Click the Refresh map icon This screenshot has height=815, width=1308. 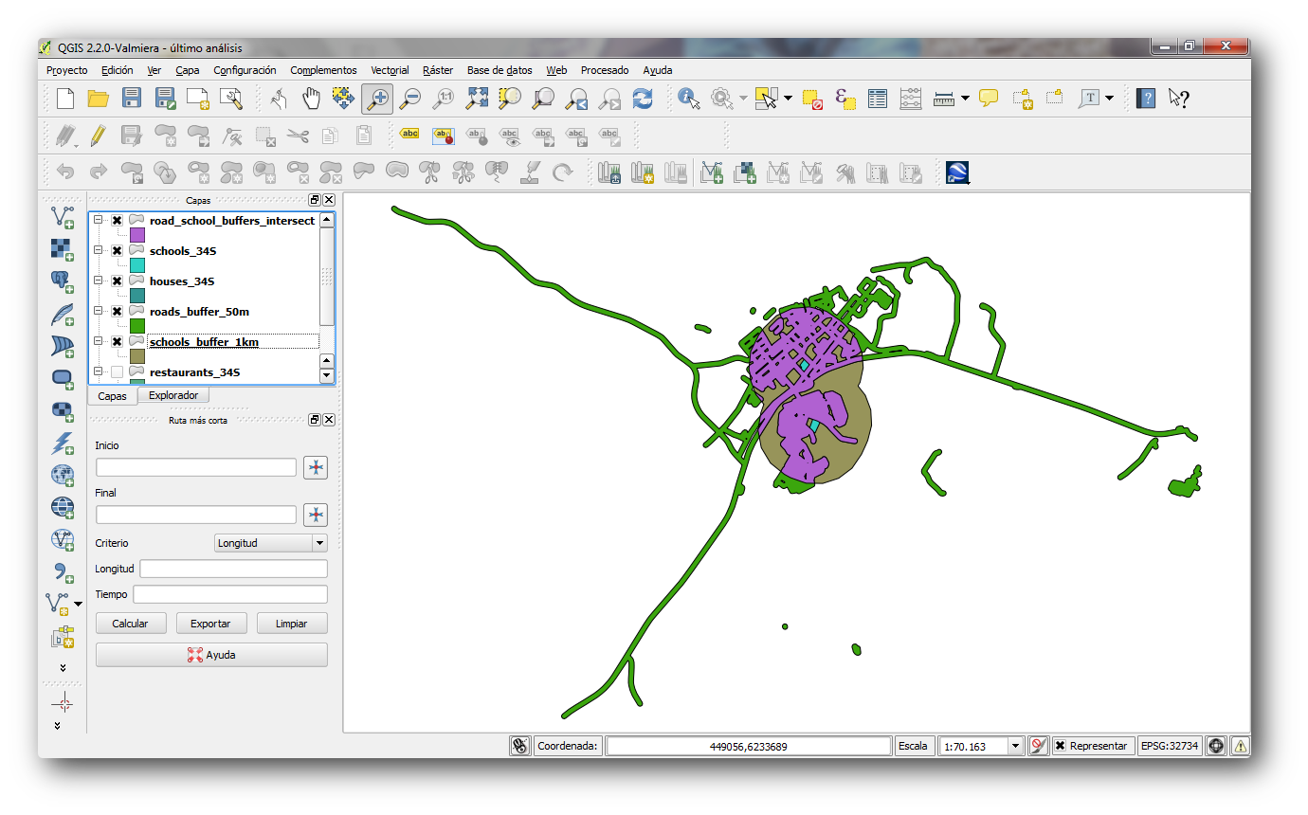pyautogui.click(x=643, y=98)
